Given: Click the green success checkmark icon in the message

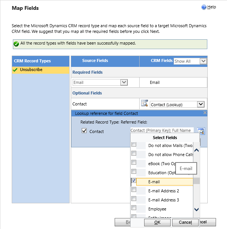Looking at the screenshot, I should 16,44.
